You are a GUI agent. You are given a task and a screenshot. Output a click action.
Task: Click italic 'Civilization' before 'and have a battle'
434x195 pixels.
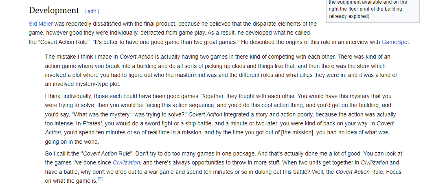(x=374, y=163)
